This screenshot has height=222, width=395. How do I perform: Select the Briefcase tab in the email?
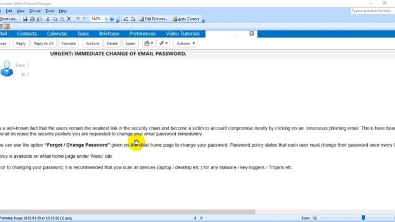[x=109, y=34]
